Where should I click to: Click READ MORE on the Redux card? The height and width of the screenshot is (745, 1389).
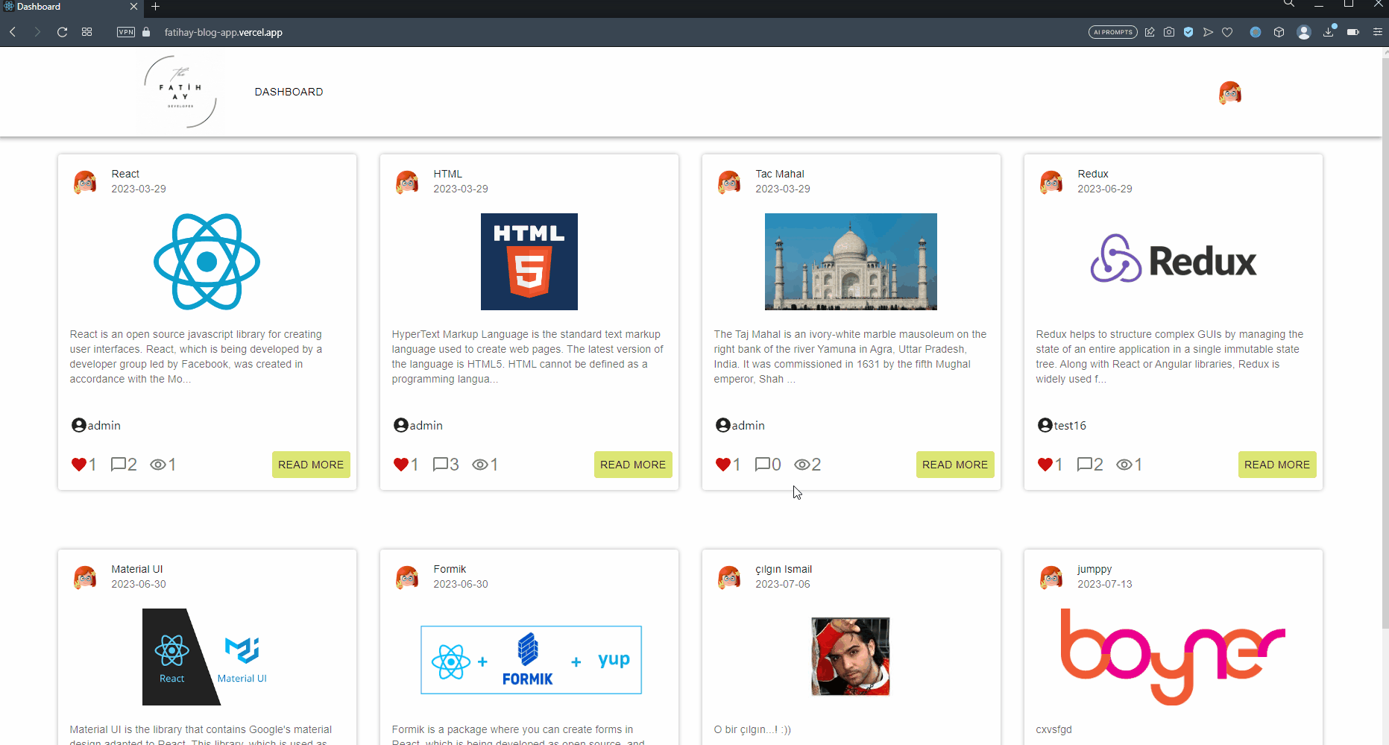pos(1277,465)
